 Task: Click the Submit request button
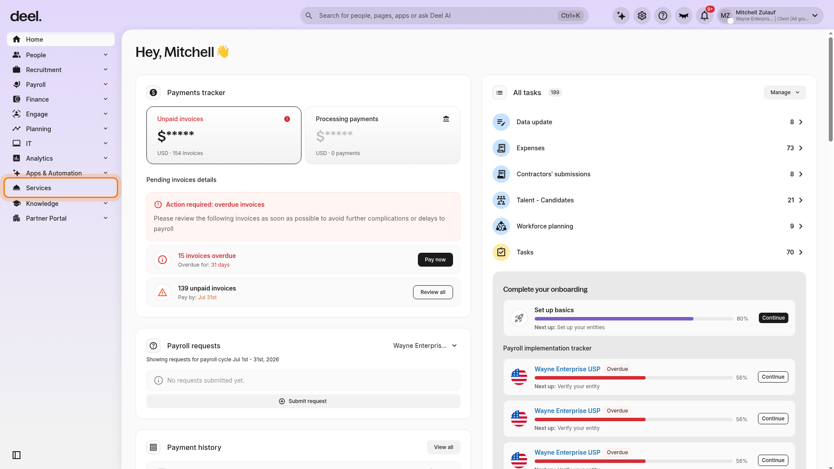tap(303, 401)
